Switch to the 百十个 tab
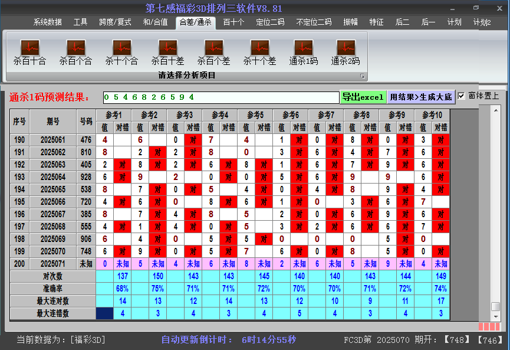The width and height of the screenshot is (510, 350). pos(233,22)
